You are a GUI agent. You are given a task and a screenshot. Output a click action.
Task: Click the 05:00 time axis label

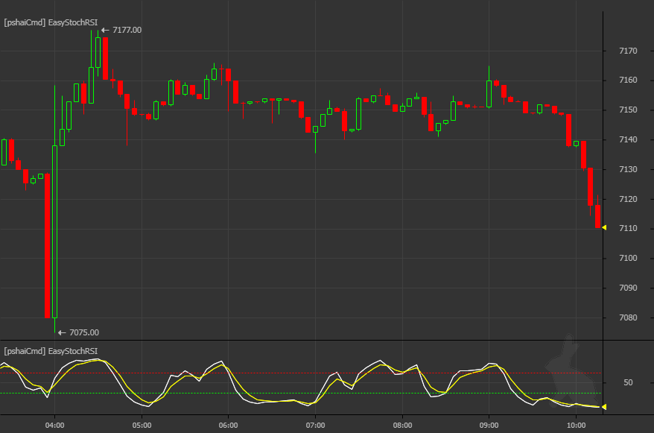pos(142,426)
